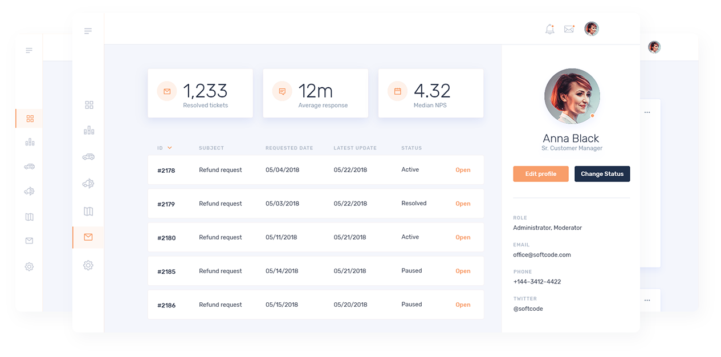The image size is (721, 357).
Task: Open the notifications bell in the top bar
Action: click(549, 30)
